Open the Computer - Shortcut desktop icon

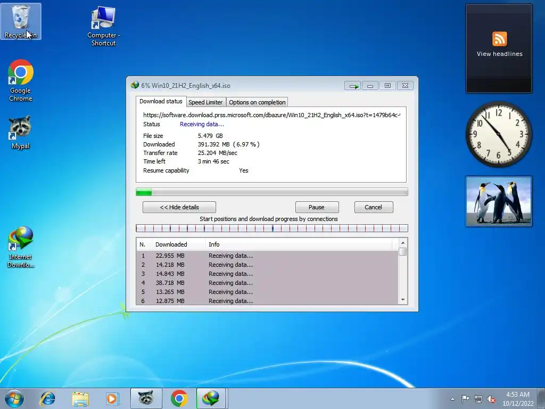tap(104, 26)
